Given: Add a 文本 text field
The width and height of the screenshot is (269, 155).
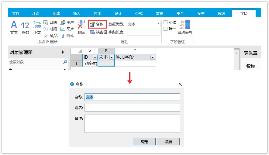Looking at the screenshot, I should coord(14,27).
